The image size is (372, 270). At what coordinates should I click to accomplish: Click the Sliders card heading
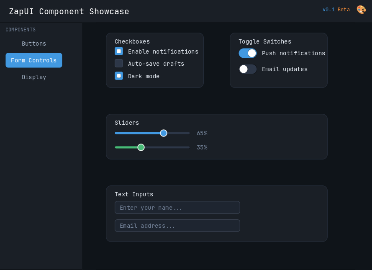tap(127, 123)
